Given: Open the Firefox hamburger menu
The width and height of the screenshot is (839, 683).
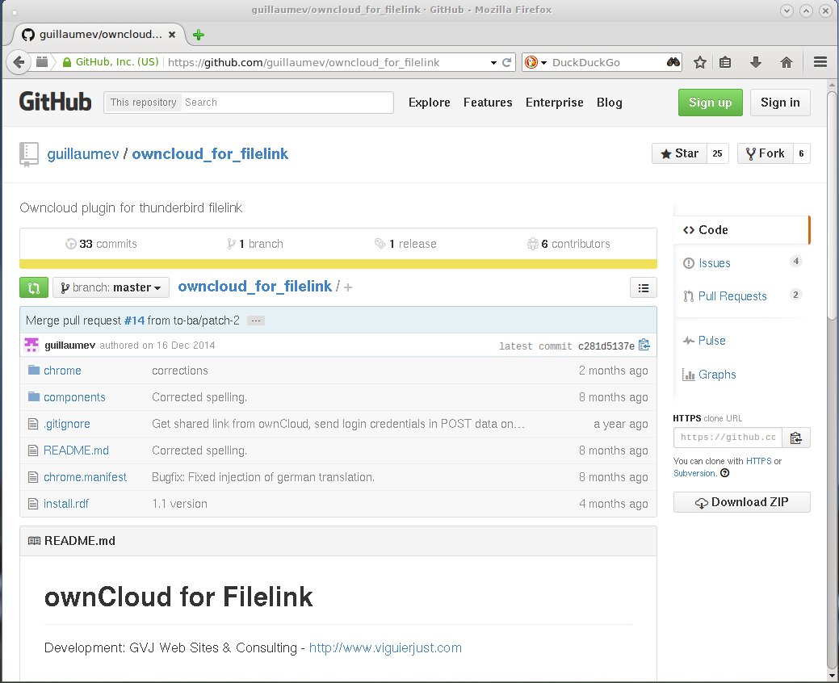Looking at the screenshot, I should point(820,62).
